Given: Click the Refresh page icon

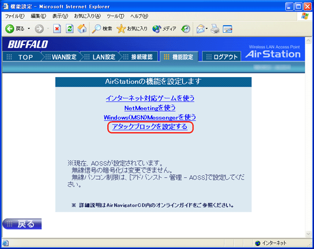Looking at the screenshot, I should pyautogui.click(x=70, y=29).
